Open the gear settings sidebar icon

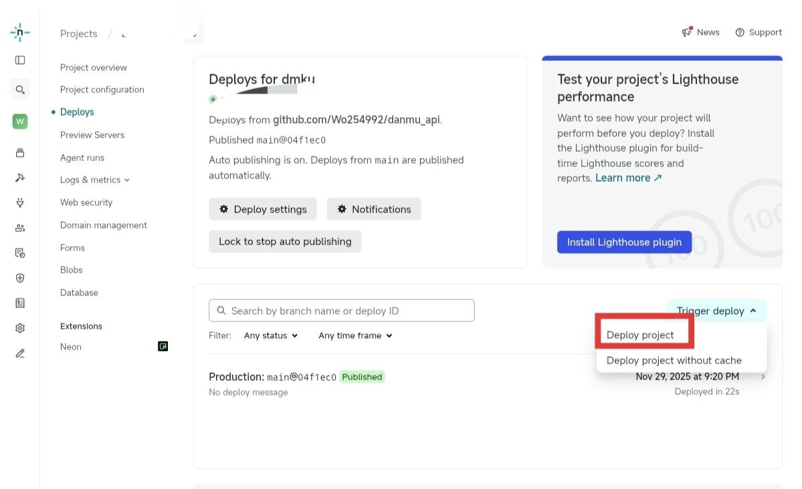[x=20, y=328]
